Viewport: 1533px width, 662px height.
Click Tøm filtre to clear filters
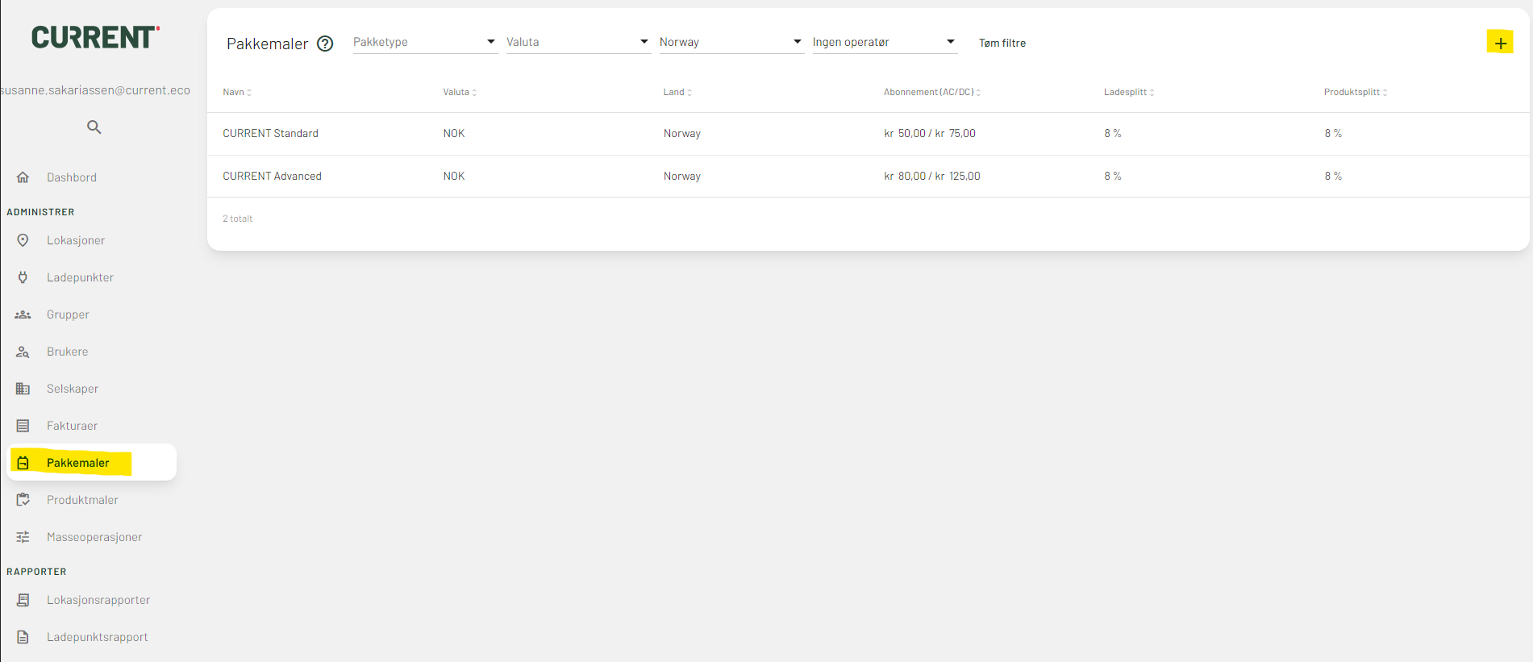[1002, 43]
